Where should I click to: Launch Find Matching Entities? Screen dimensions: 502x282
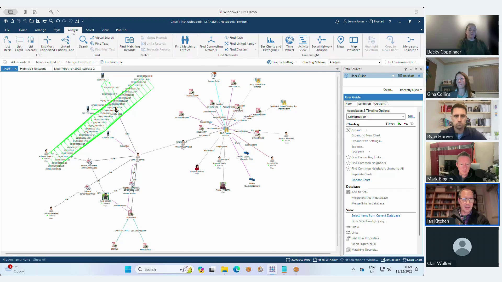click(185, 44)
